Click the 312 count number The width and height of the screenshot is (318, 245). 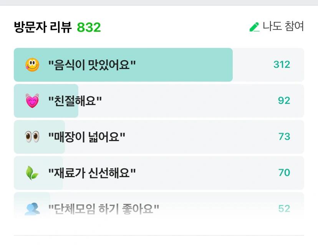point(282,64)
